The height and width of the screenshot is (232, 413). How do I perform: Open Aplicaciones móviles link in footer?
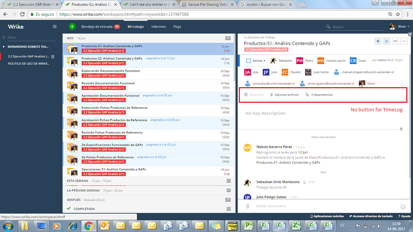(x=327, y=216)
